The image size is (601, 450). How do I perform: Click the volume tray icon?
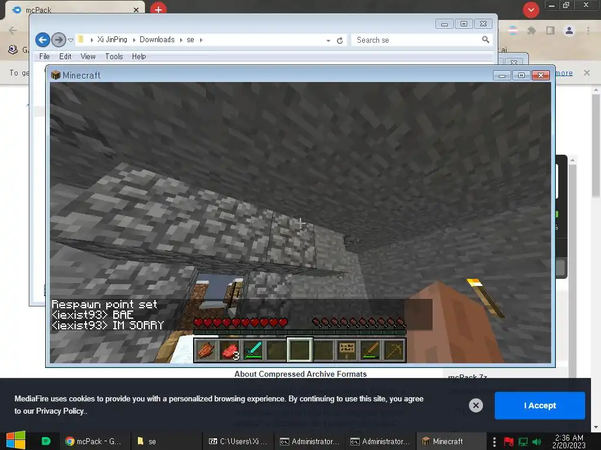point(536,442)
